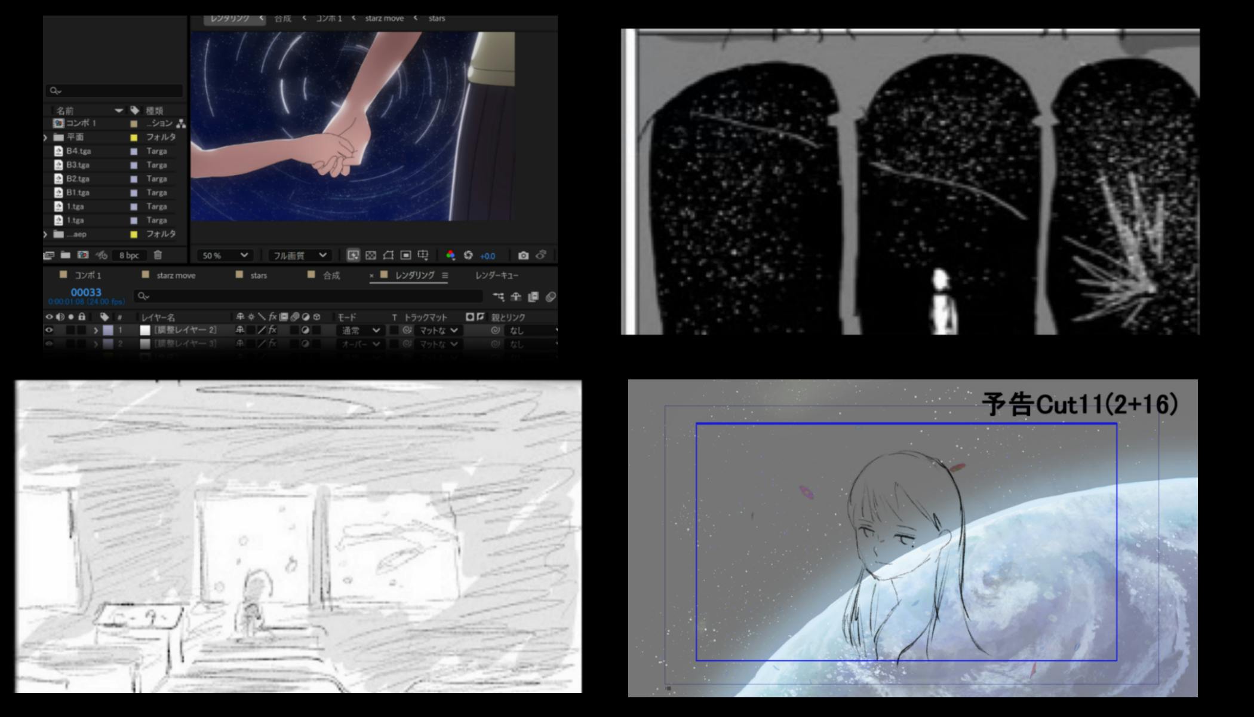Switch to the starz move timeline tab
The image size is (1254, 717).
click(176, 275)
